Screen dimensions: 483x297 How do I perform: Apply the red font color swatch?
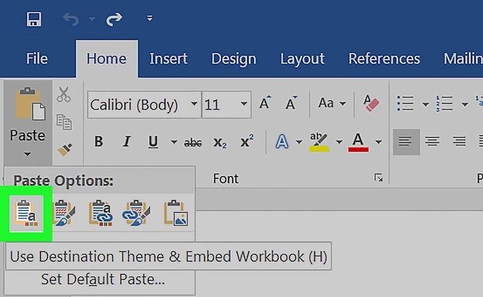point(359,142)
